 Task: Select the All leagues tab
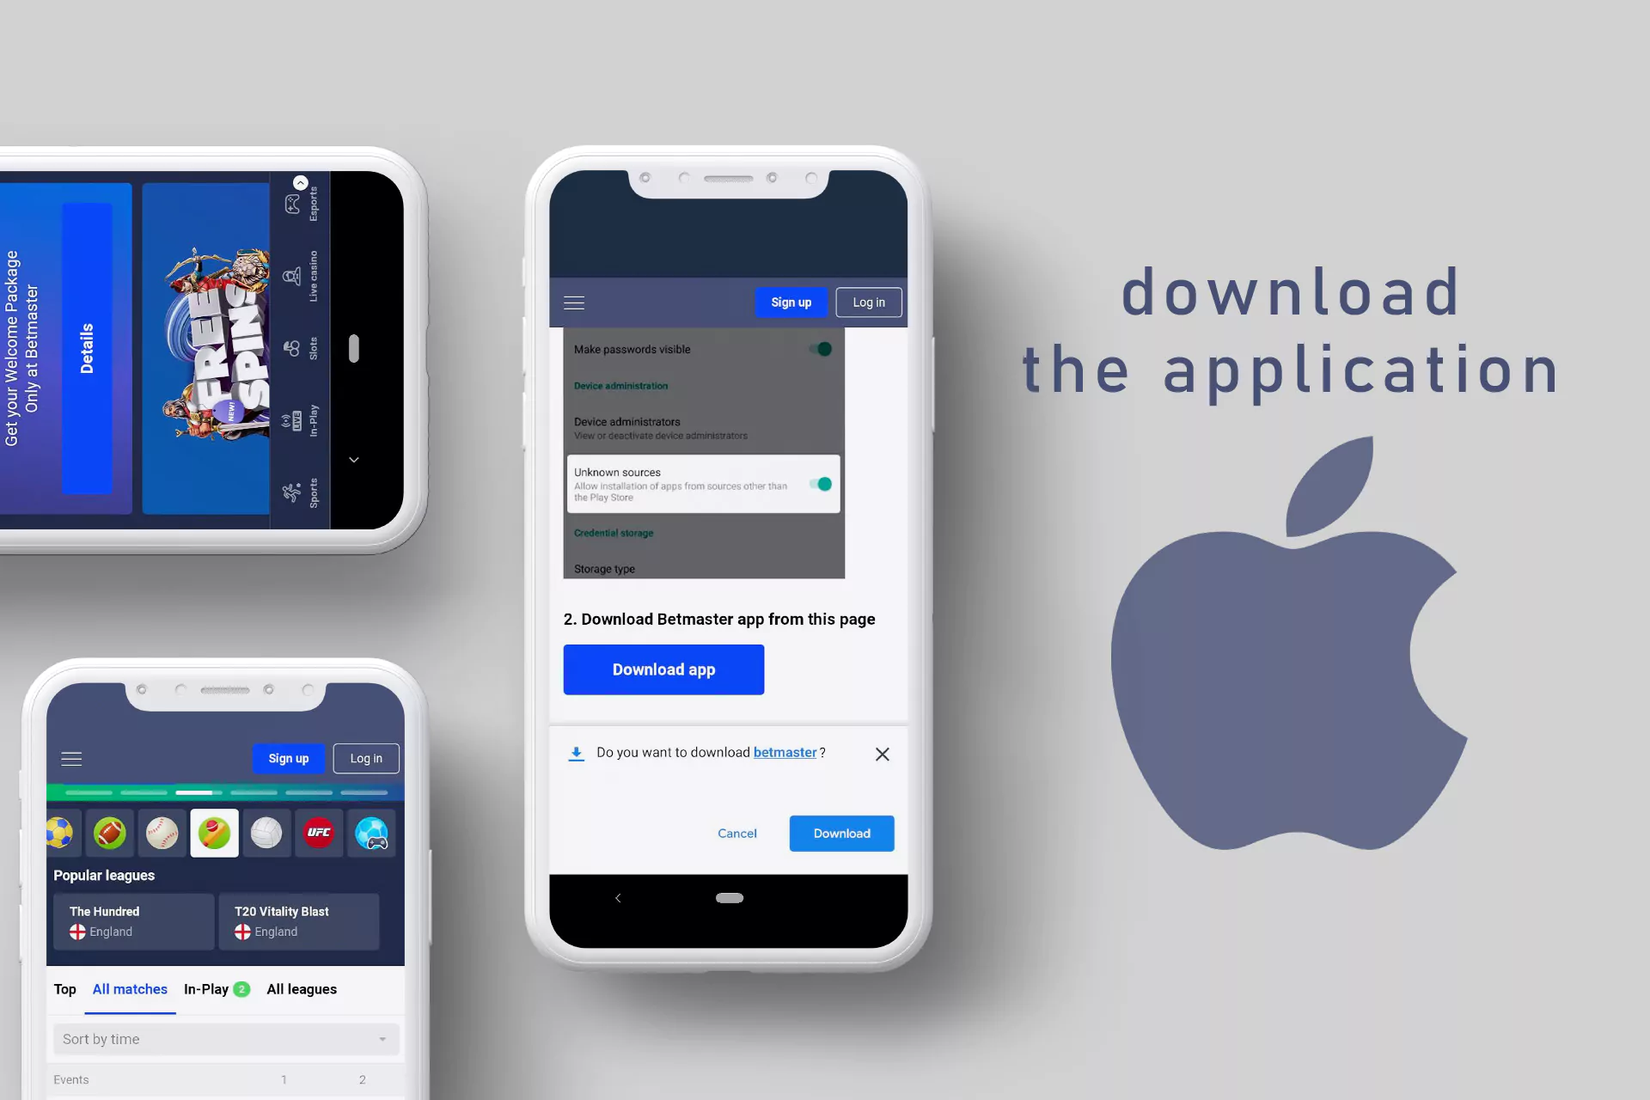pyautogui.click(x=302, y=989)
